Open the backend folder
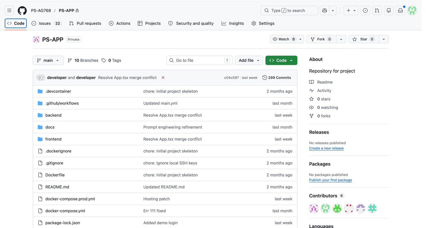Image resolution: width=426 pixels, height=228 pixels. (x=53, y=115)
